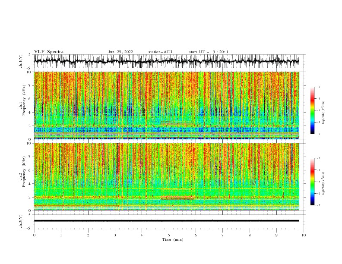The image size is (342, 264).
Task: Click the ch.2 spectrogram emission band near 2 kHz
Action: (x=178, y=197)
